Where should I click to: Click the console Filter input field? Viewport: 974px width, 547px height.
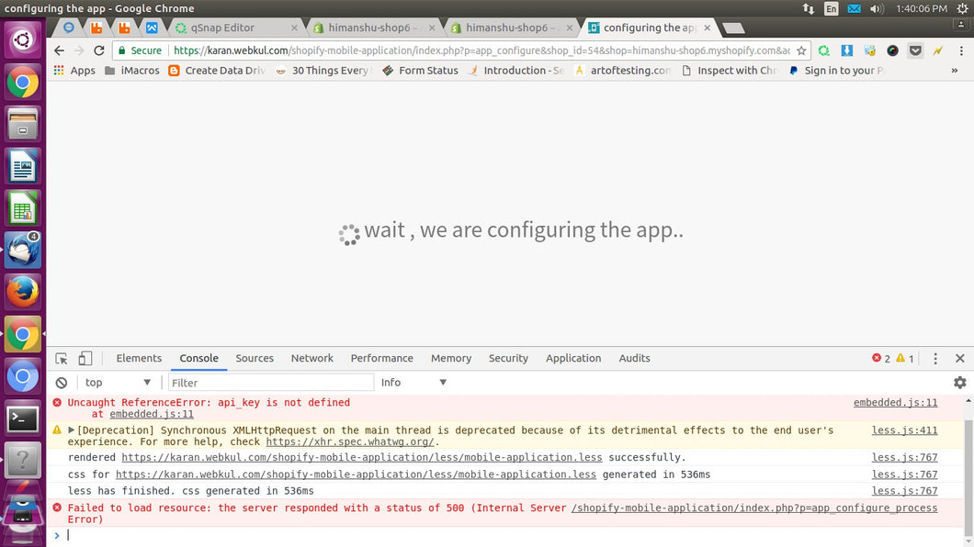tap(271, 383)
